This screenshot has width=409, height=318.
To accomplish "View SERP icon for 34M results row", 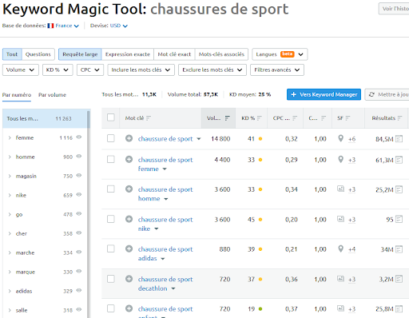I will point(399,249).
